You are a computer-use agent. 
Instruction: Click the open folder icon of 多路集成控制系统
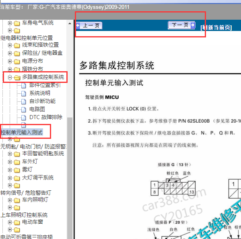coord(17,78)
